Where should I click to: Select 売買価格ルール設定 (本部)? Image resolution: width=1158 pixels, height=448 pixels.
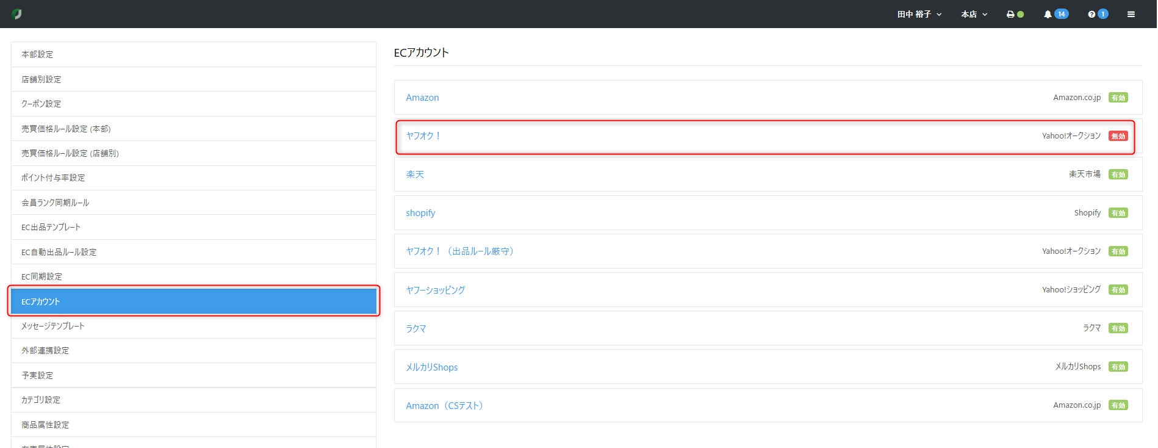pyautogui.click(x=193, y=129)
